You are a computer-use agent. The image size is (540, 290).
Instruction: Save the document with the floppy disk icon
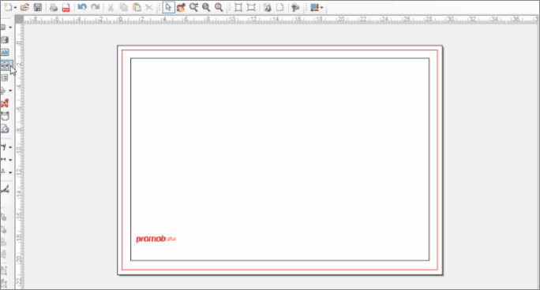click(x=38, y=7)
